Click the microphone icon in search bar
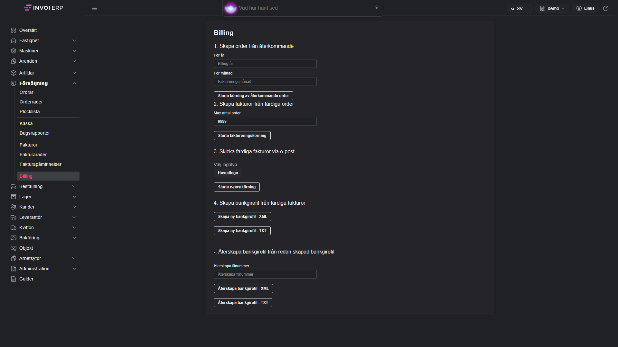618x347 pixels. point(377,7)
